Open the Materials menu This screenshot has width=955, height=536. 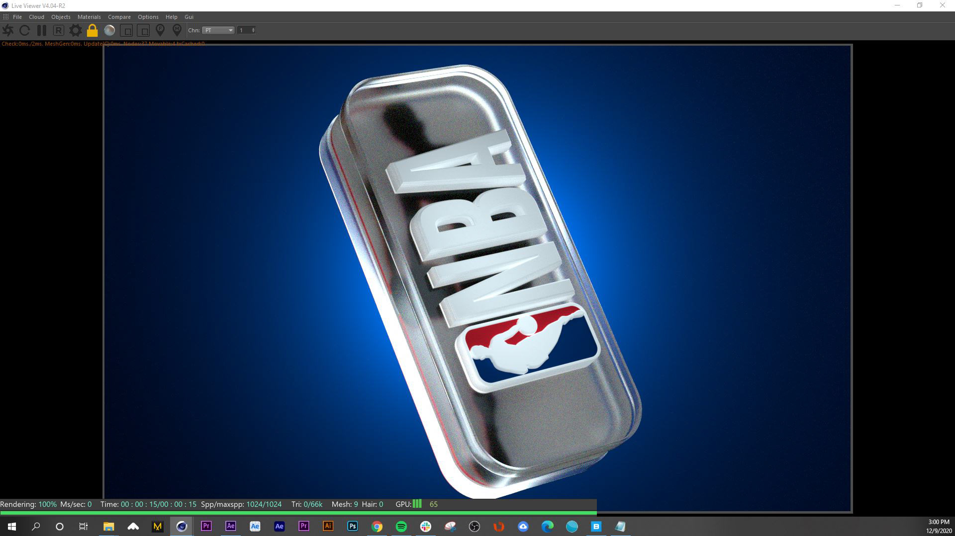coord(89,17)
